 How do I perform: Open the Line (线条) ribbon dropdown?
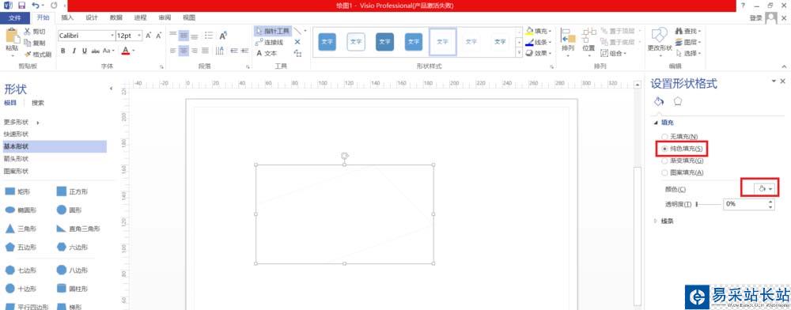tap(539, 42)
